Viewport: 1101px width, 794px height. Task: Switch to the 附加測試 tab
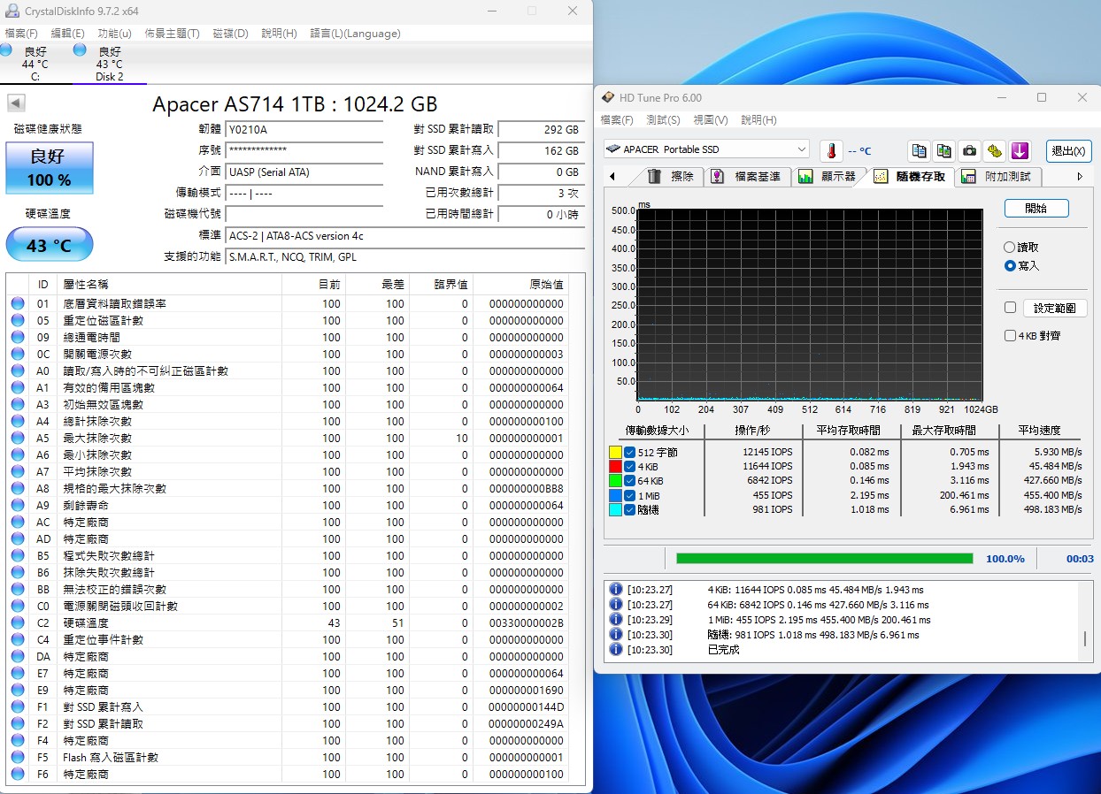coord(1007,176)
